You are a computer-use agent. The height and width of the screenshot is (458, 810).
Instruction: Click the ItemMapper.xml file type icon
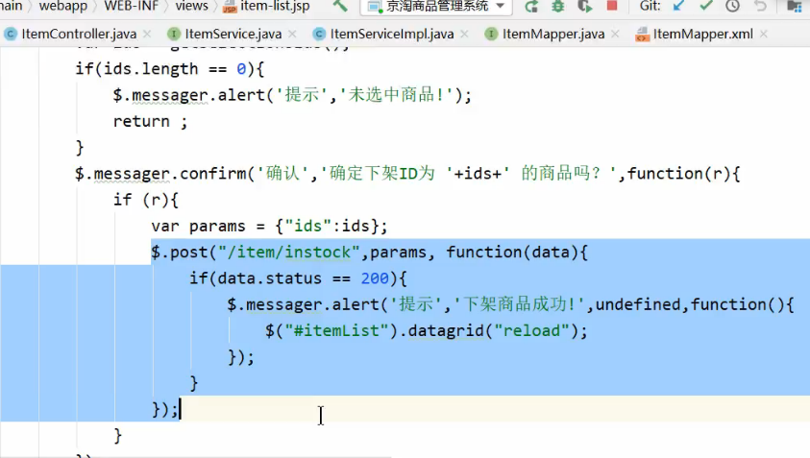click(x=642, y=34)
